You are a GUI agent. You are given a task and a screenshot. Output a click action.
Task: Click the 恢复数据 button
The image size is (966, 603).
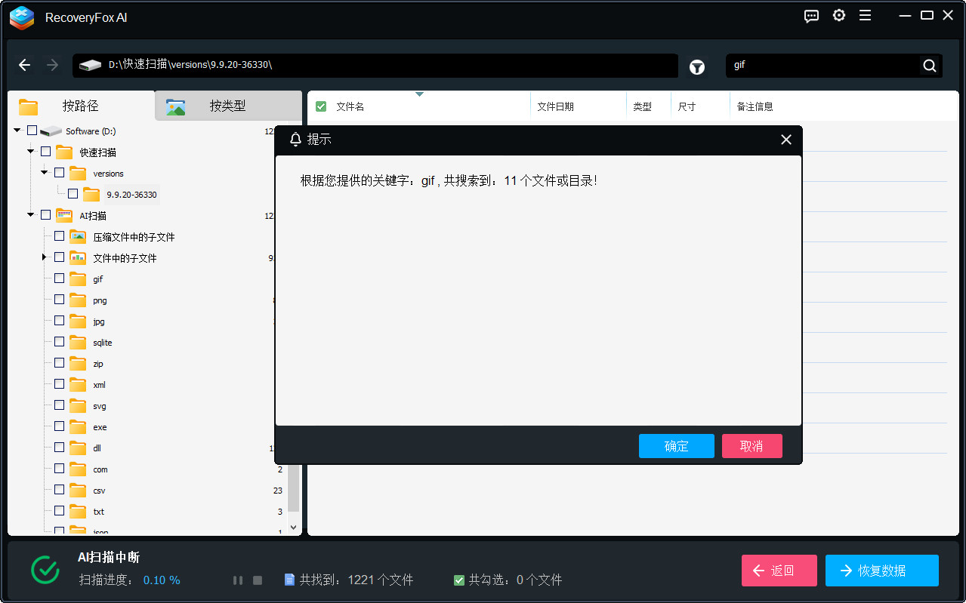click(881, 571)
